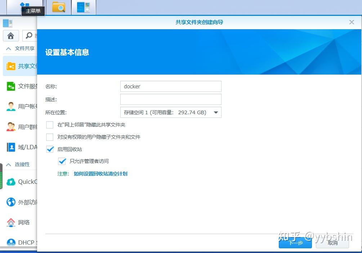This screenshot has height=253, width=362.
Task: Open File Station from the taskbar
Action: click(x=58, y=6)
